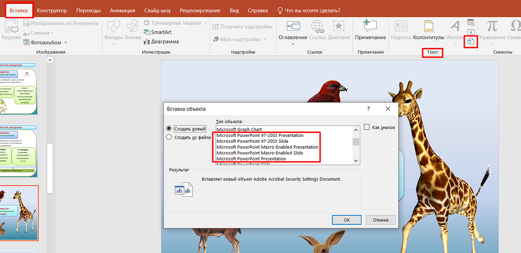Select the Создать новый radio button

(x=169, y=128)
